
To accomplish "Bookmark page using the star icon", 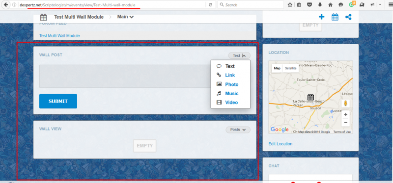I will 290,5.
